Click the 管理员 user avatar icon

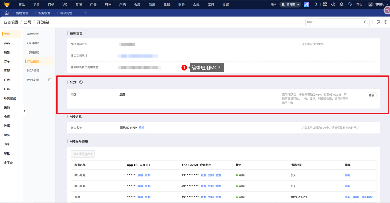point(370,4)
